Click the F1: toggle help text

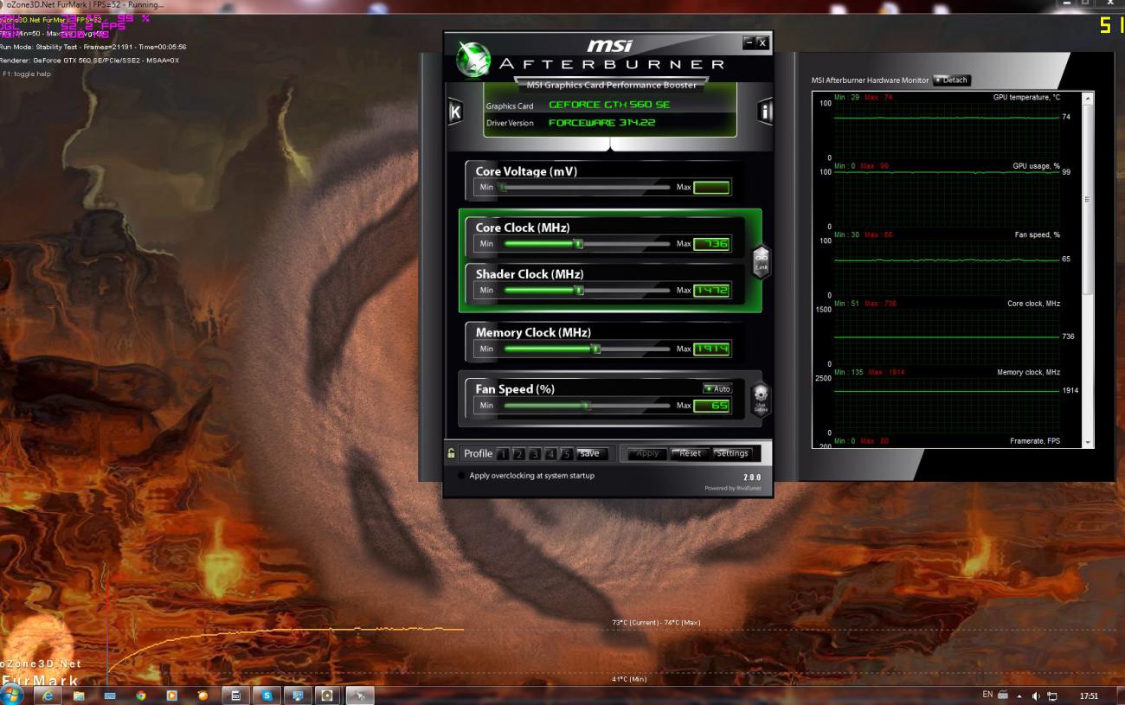pos(26,74)
